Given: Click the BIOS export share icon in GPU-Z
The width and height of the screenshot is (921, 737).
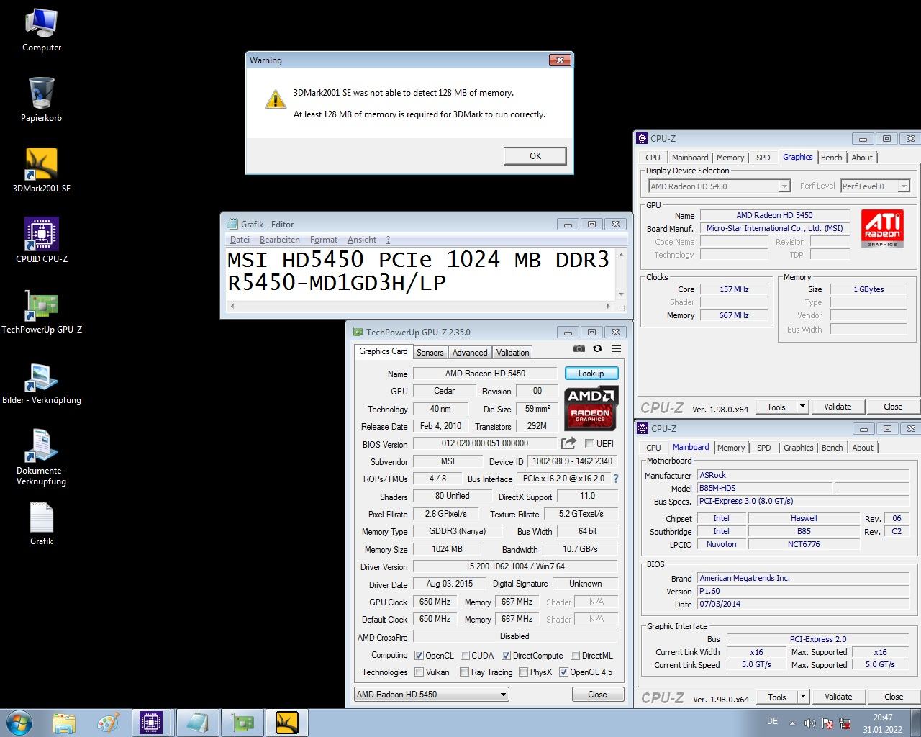Looking at the screenshot, I should coord(568,443).
